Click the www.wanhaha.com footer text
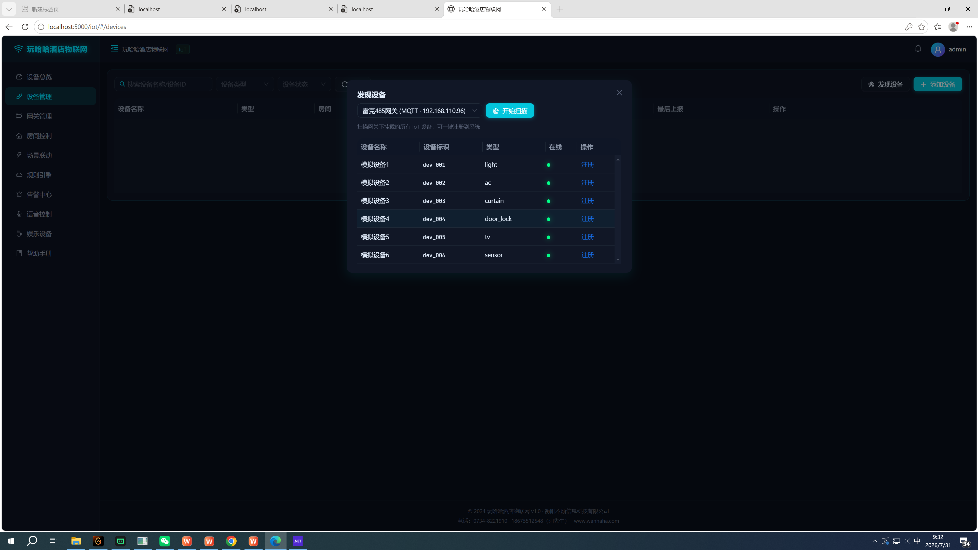The image size is (978, 550). point(596,521)
